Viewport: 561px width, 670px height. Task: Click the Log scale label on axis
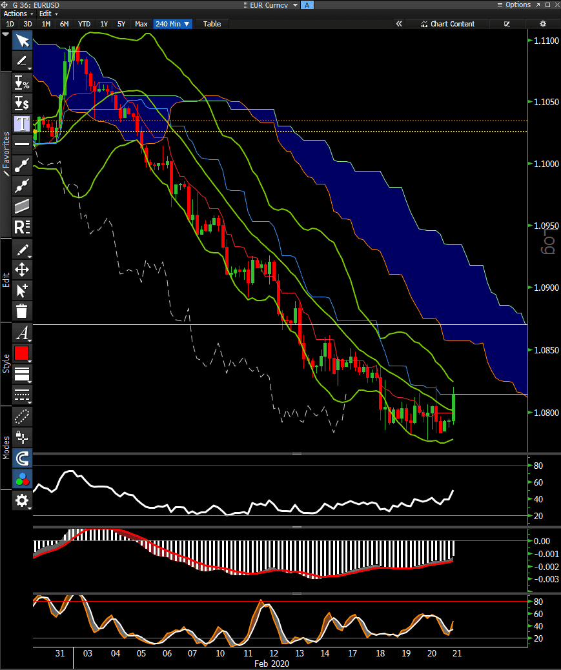pos(549,242)
